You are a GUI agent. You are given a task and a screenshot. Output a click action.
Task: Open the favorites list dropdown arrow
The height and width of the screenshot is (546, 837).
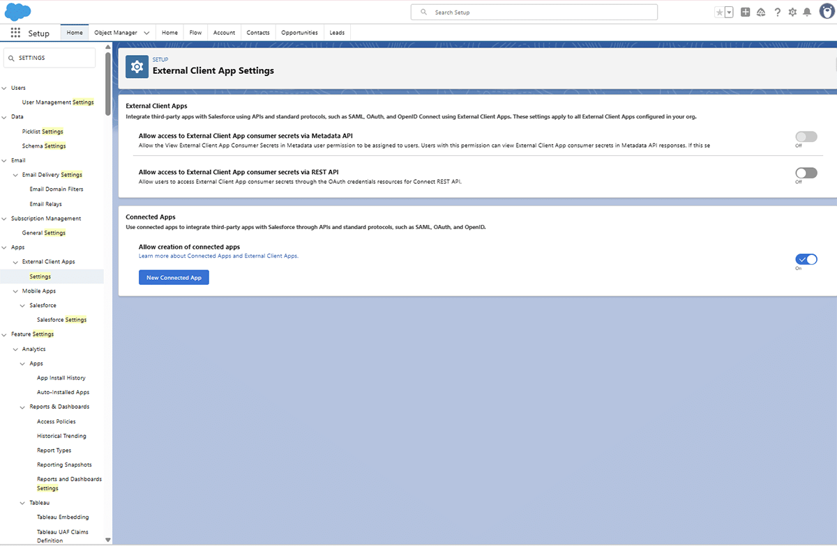pyautogui.click(x=729, y=13)
